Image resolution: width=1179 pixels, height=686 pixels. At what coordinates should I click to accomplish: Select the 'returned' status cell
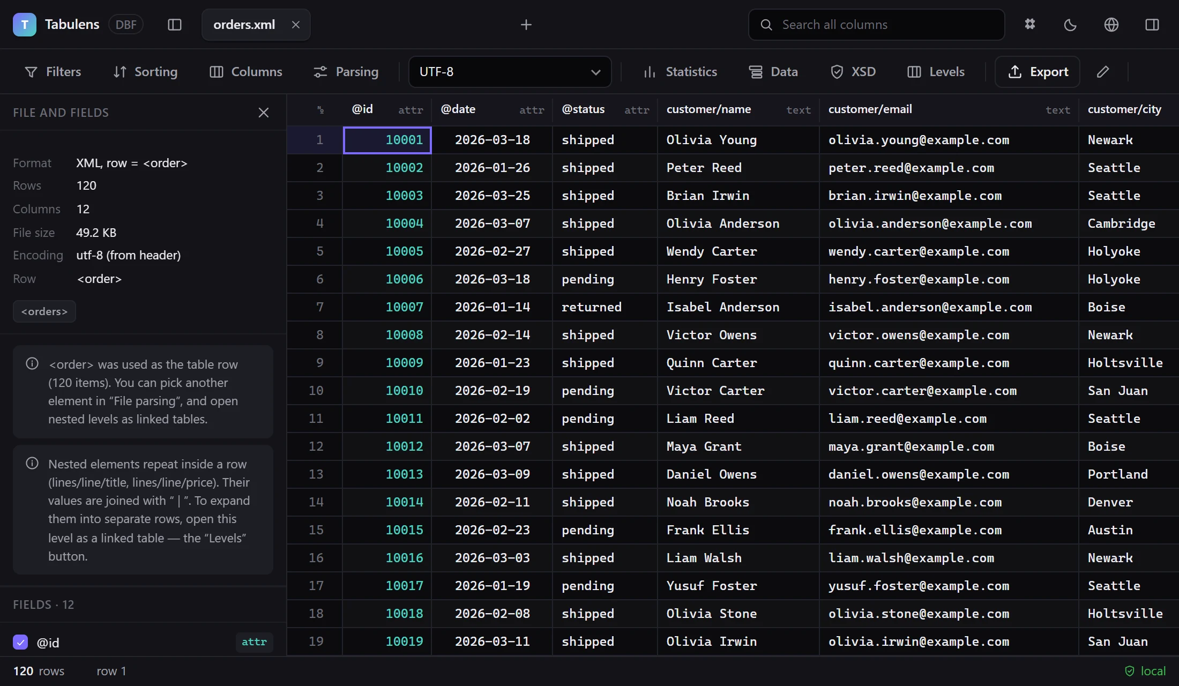coord(605,307)
